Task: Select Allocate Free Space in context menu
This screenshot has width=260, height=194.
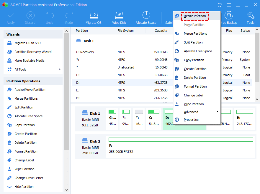Action: [197, 51]
